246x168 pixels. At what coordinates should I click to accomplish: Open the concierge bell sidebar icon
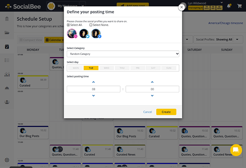click(x=7, y=88)
